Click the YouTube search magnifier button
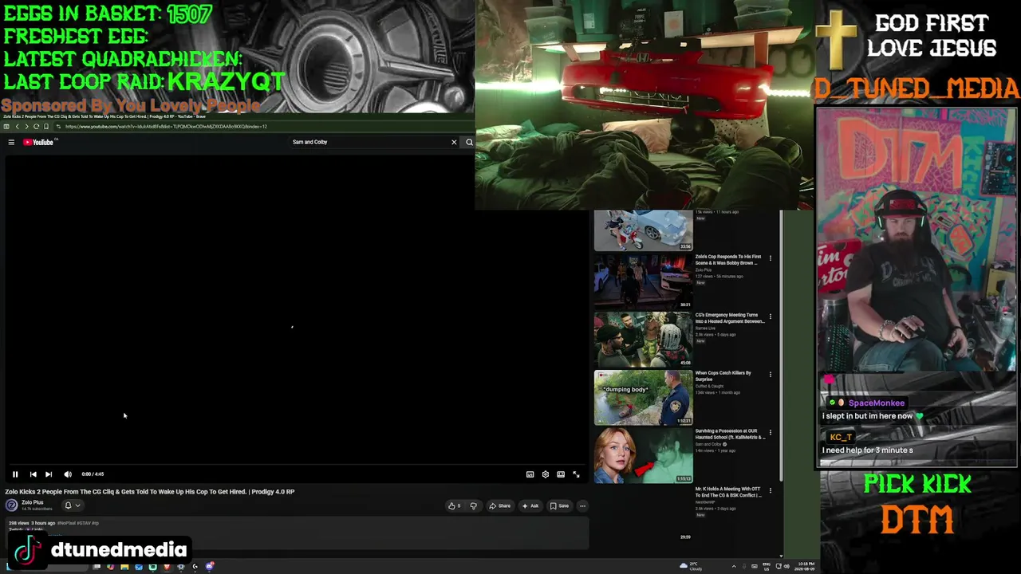Image resolution: width=1021 pixels, height=574 pixels. click(469, 142)
